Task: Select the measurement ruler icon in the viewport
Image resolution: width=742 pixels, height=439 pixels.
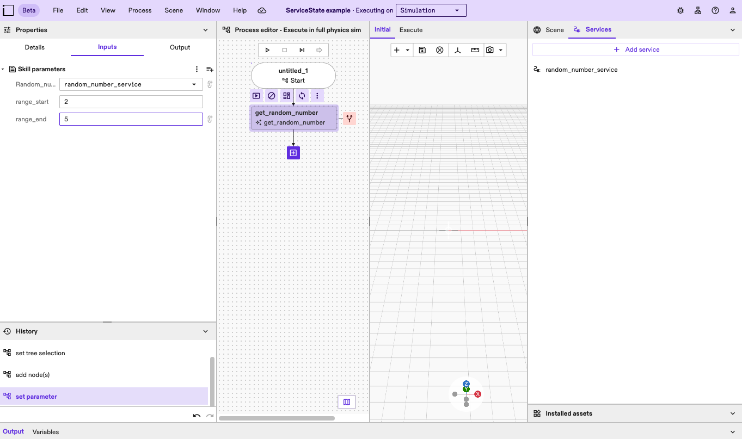Action: (475, 50)
